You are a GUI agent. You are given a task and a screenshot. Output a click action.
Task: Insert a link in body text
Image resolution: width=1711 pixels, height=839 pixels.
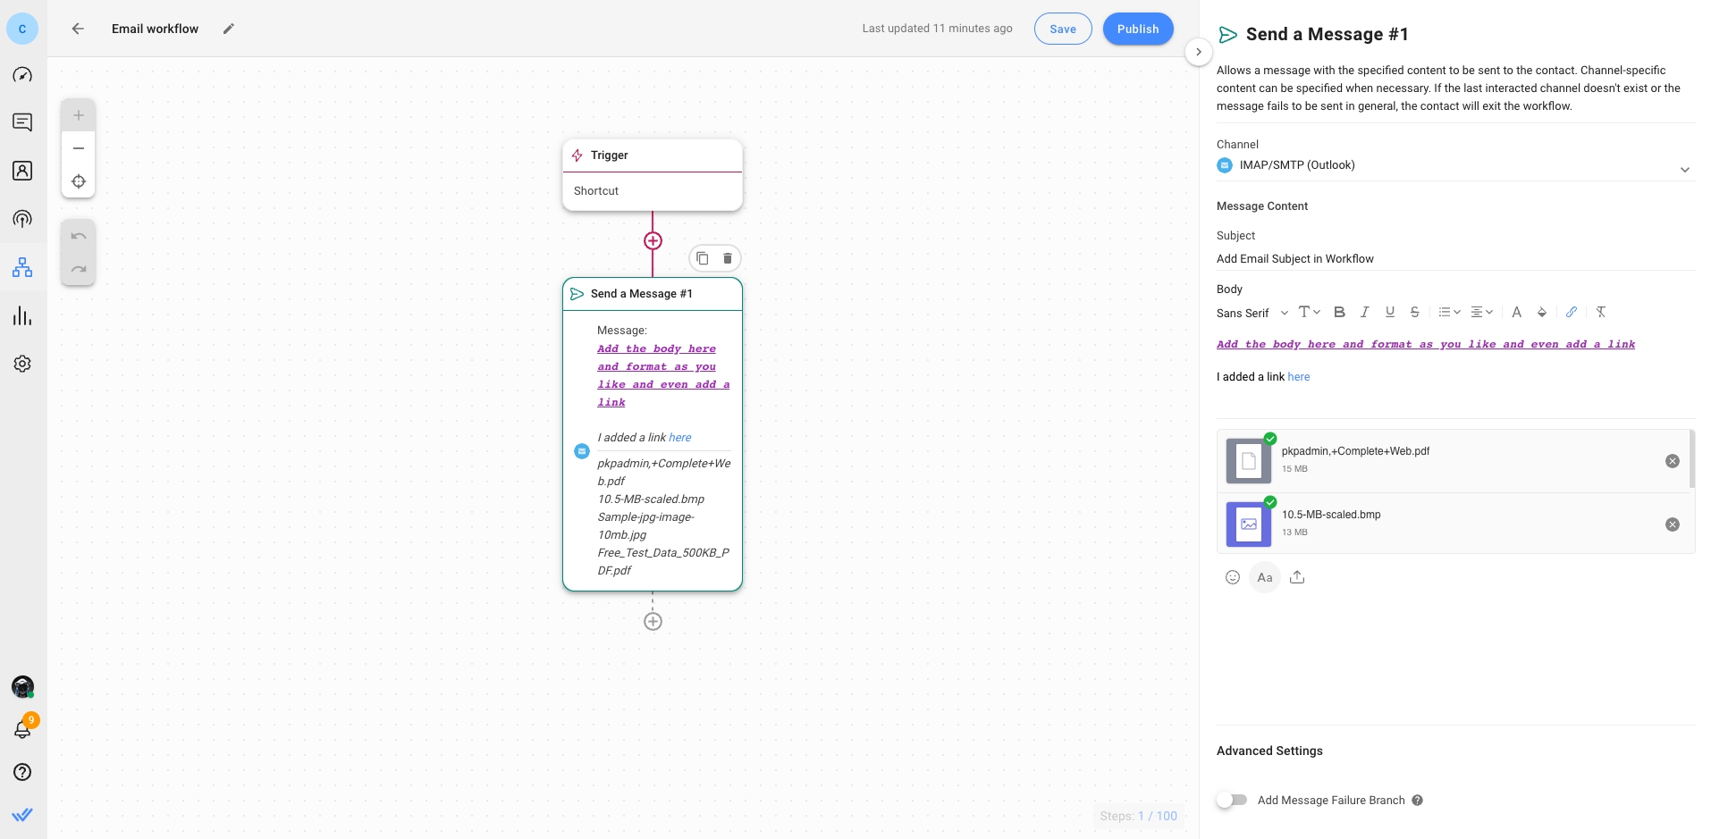coord(1571,312)
